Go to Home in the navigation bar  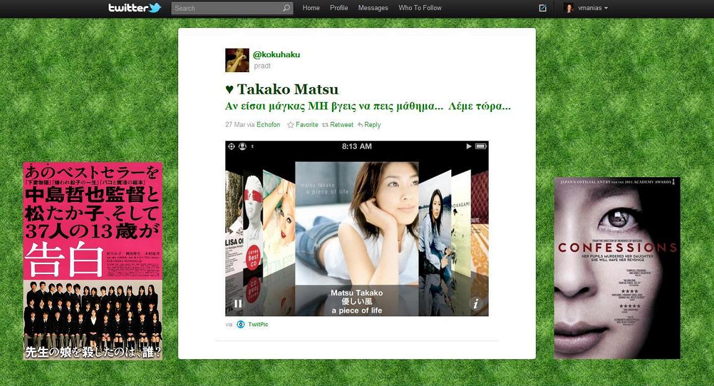(311, 7)
